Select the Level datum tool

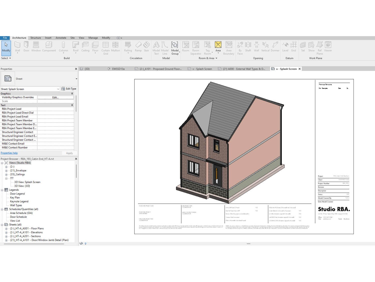[x=285, y=47]
